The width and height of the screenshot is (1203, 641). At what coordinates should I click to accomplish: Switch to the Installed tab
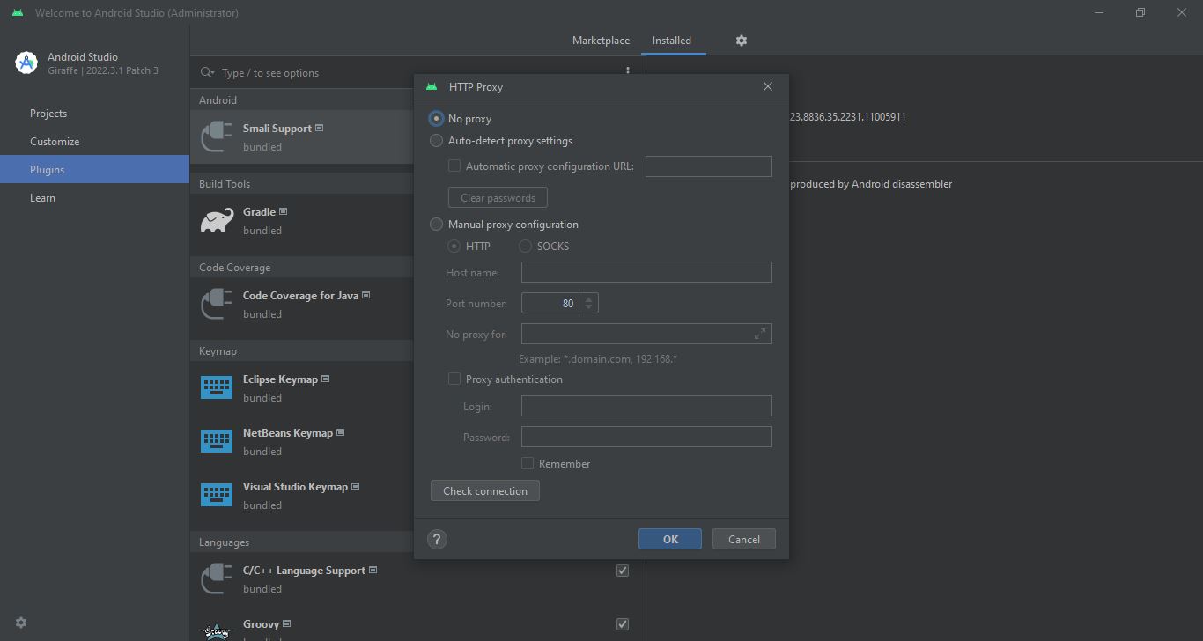(672, 41)
